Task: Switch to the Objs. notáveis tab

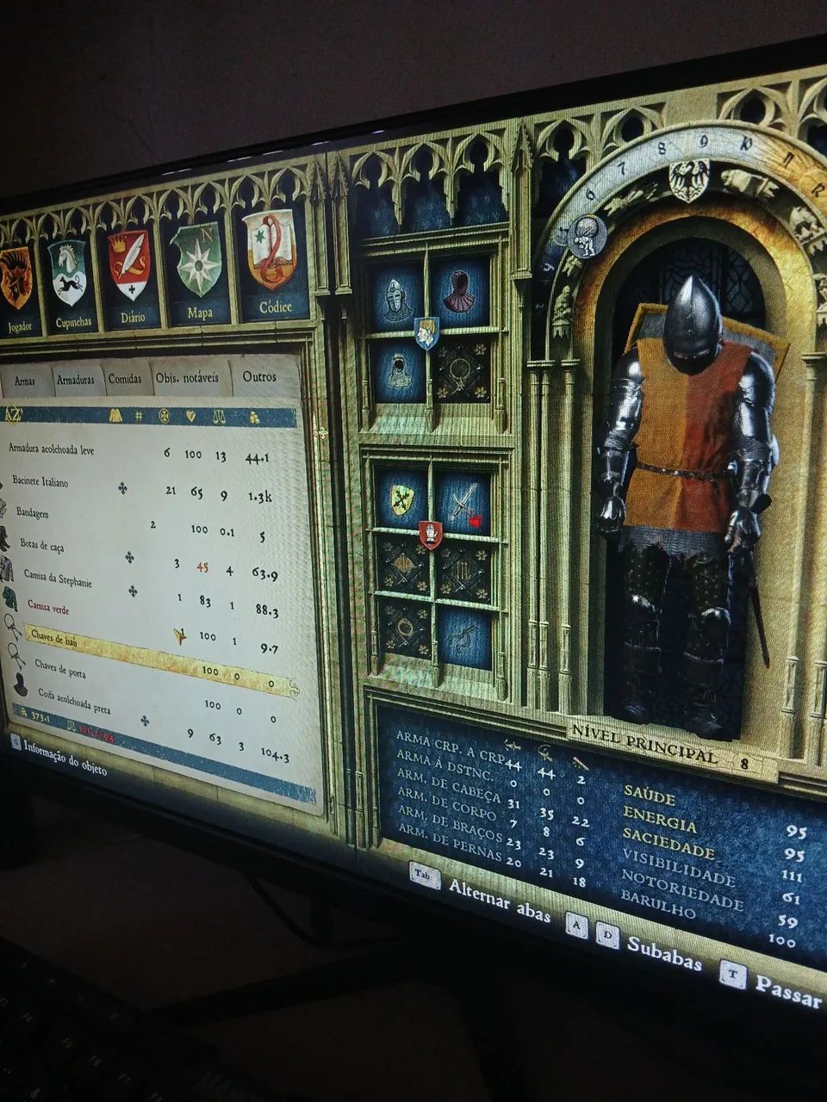Action: 188,377
